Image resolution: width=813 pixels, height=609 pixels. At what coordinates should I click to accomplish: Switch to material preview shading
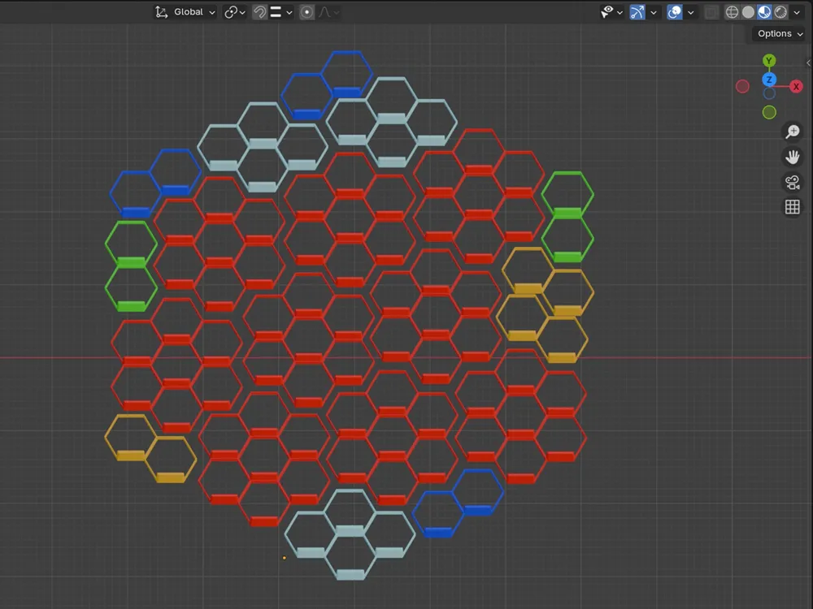coord(764,12)
